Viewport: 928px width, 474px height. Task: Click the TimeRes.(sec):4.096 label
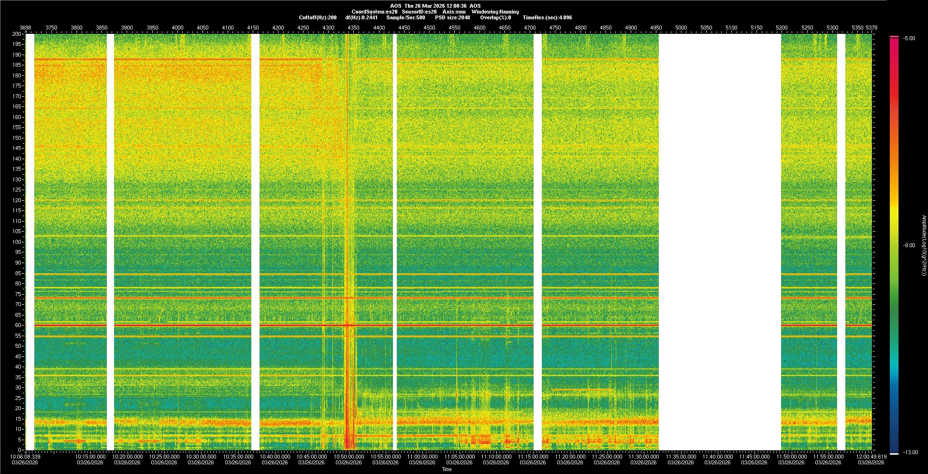point(547,17)
